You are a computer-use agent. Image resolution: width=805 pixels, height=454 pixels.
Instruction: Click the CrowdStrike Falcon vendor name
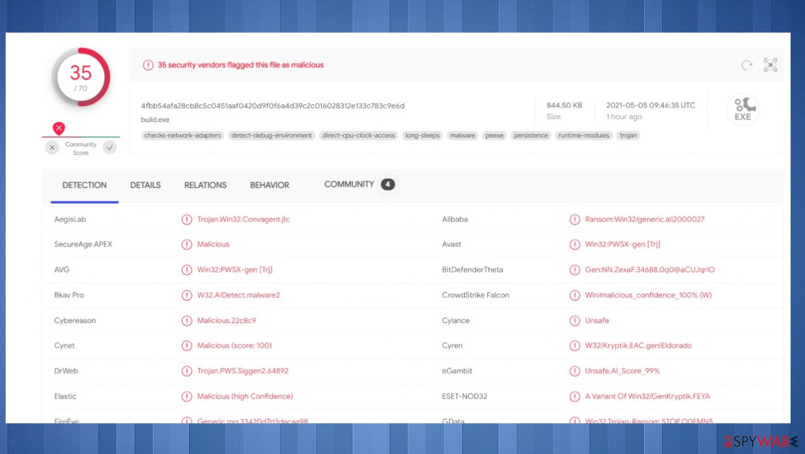click(x=475, y=295)
